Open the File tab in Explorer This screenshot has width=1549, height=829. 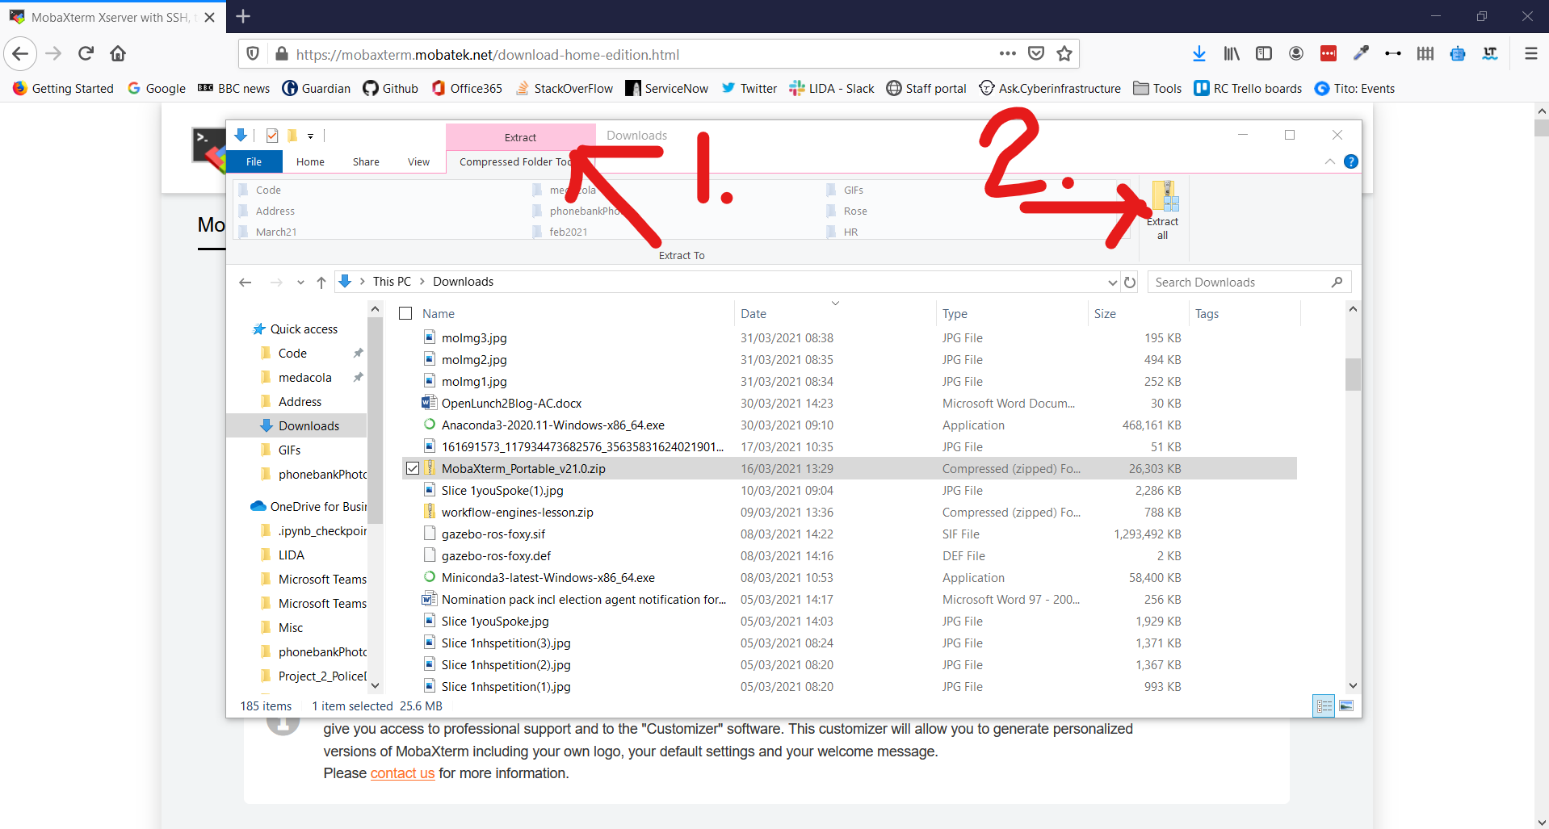pyautogui.click(x=254, y=161)
